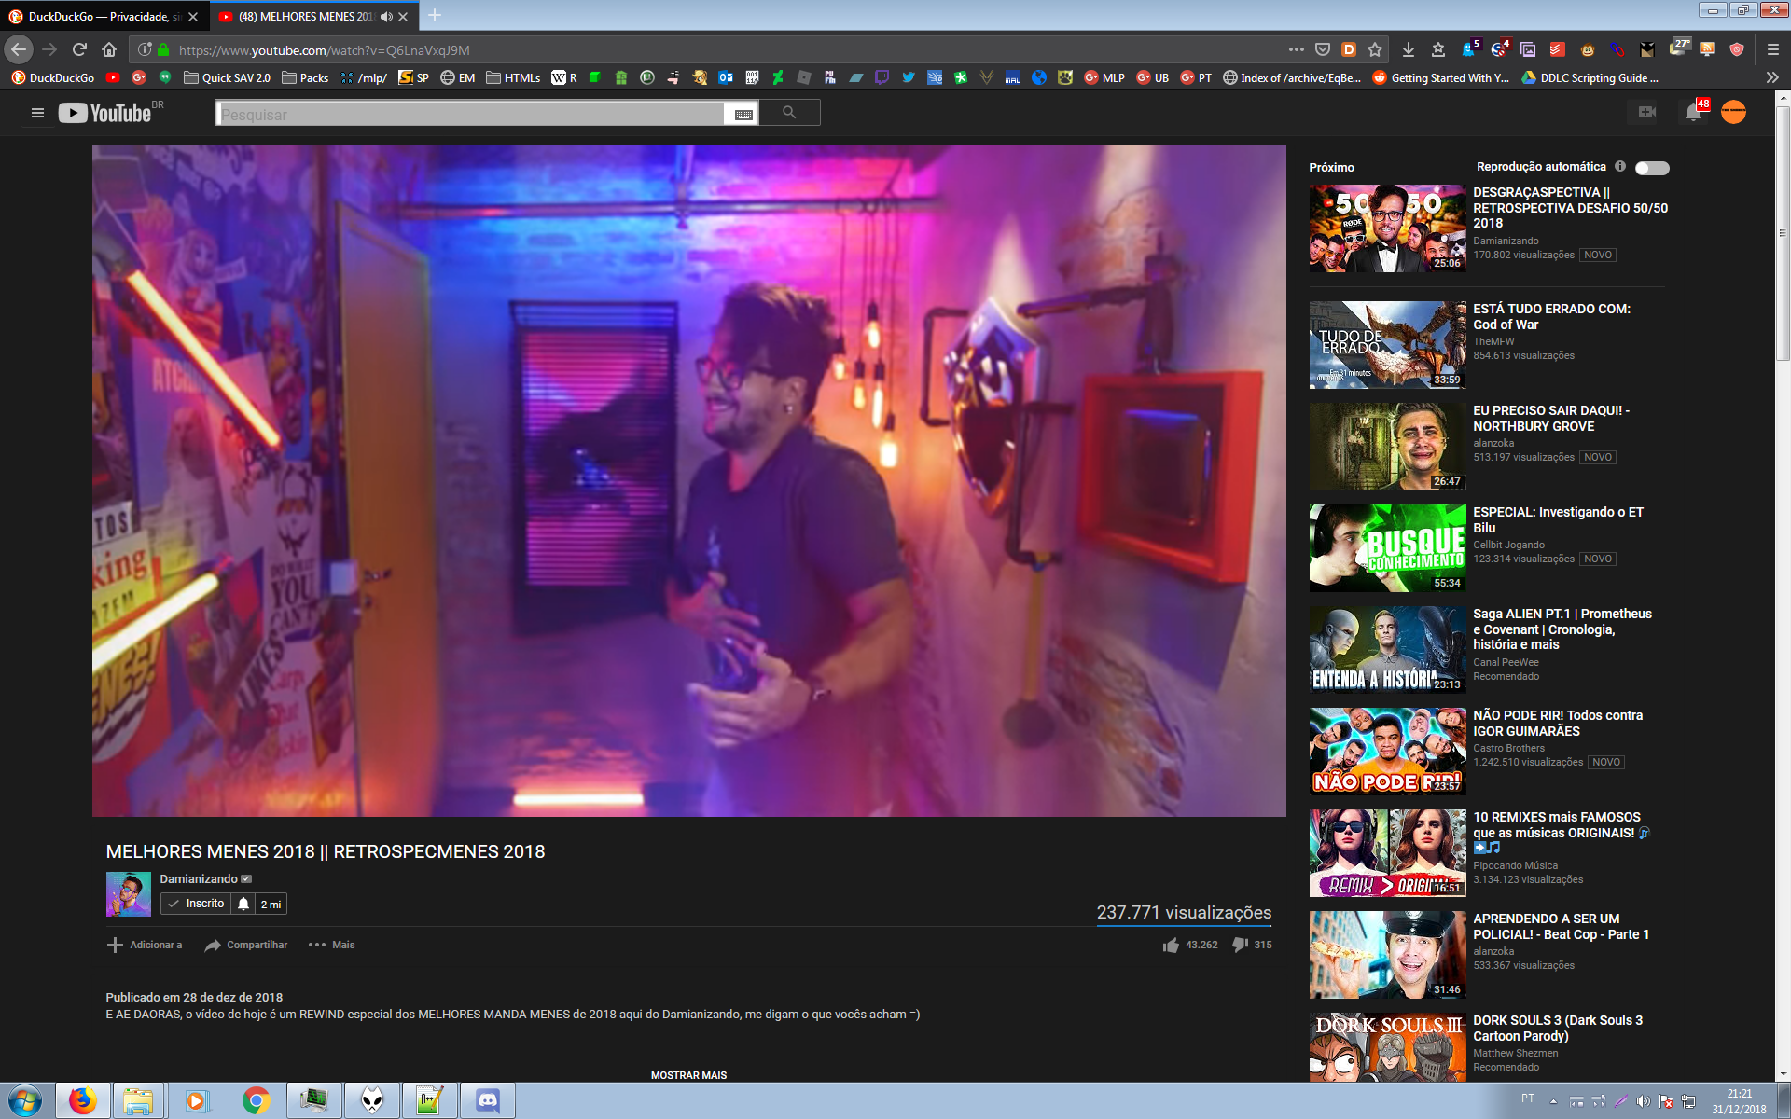Open the on-screen keyboard icon in search

click(743, 114)
